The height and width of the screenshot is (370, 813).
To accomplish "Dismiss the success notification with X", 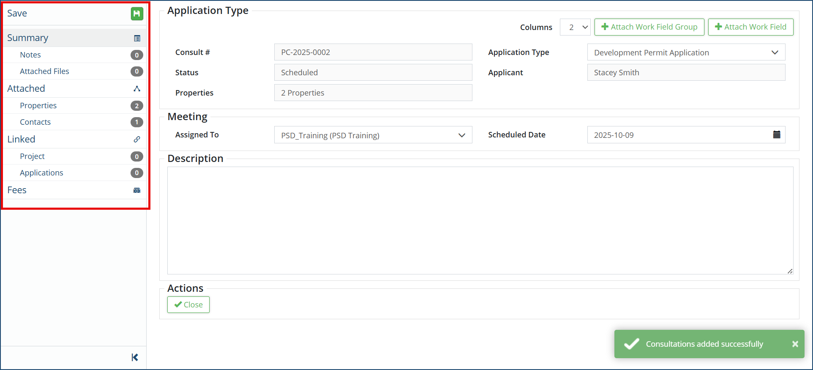I will 795,344.
